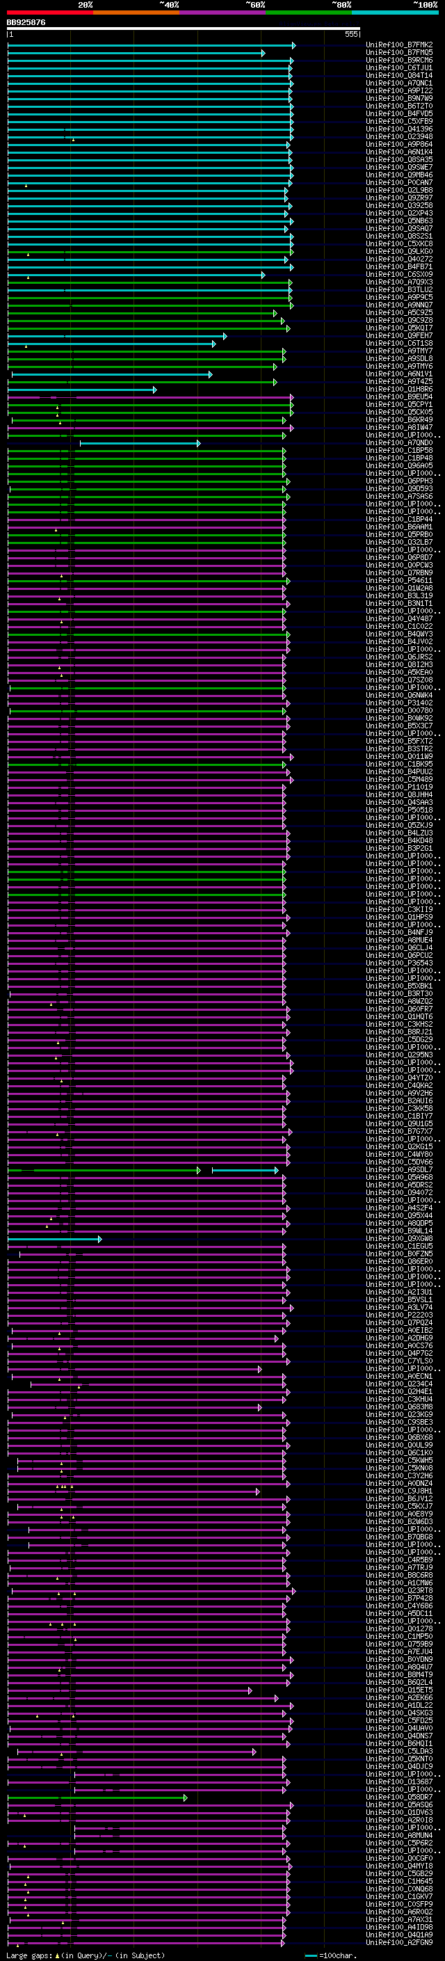Viewport: 445px width, 1961px height.
Task: Select hit UniRef100_A9P864
Action: [x=399, y=144]
